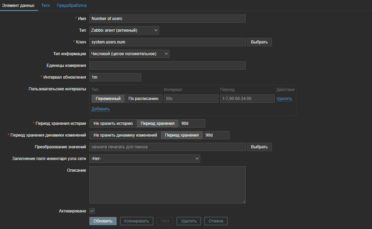This screenshot has width=372, height=229.
Task: Open Заполнение поля инвентаря узла сети dropdown
Action: pos(145,159)
